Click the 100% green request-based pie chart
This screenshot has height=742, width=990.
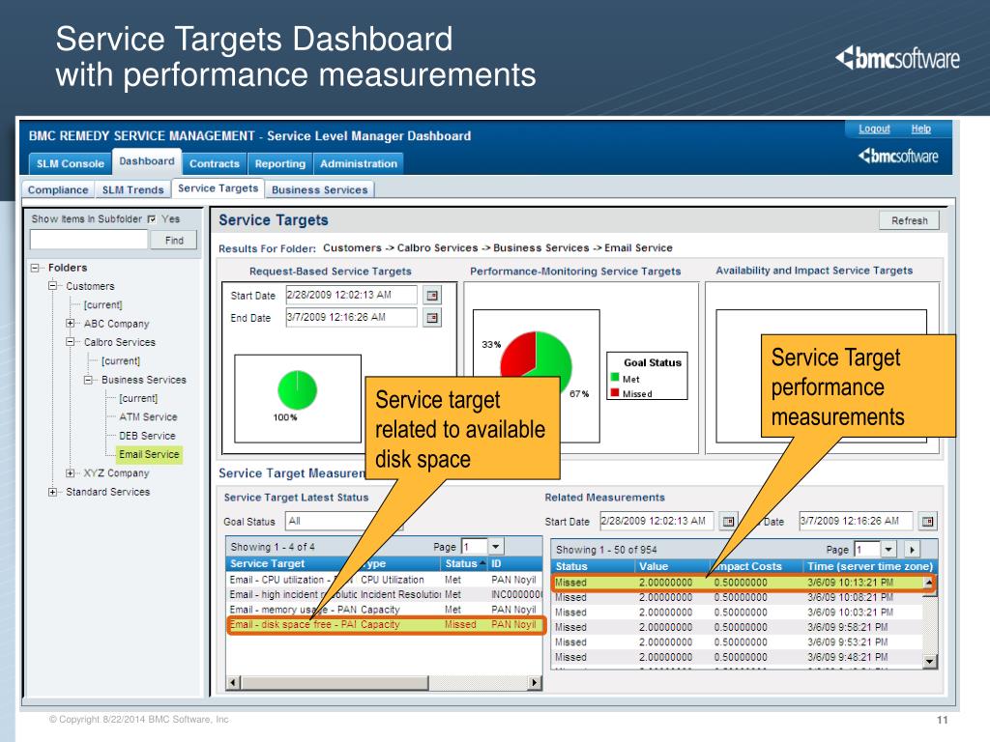click(x=297, y=390)
